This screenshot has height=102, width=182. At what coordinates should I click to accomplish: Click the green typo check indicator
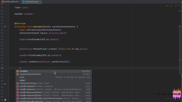coord(172,6)
